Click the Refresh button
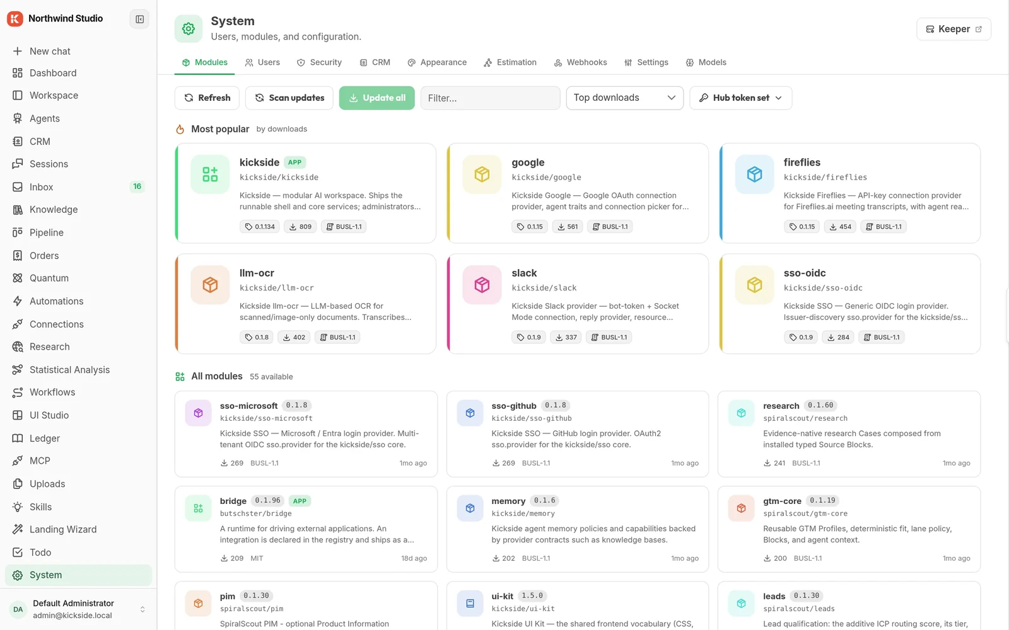The height and width of the screenshot is (630, 1009). coord(207,98)
